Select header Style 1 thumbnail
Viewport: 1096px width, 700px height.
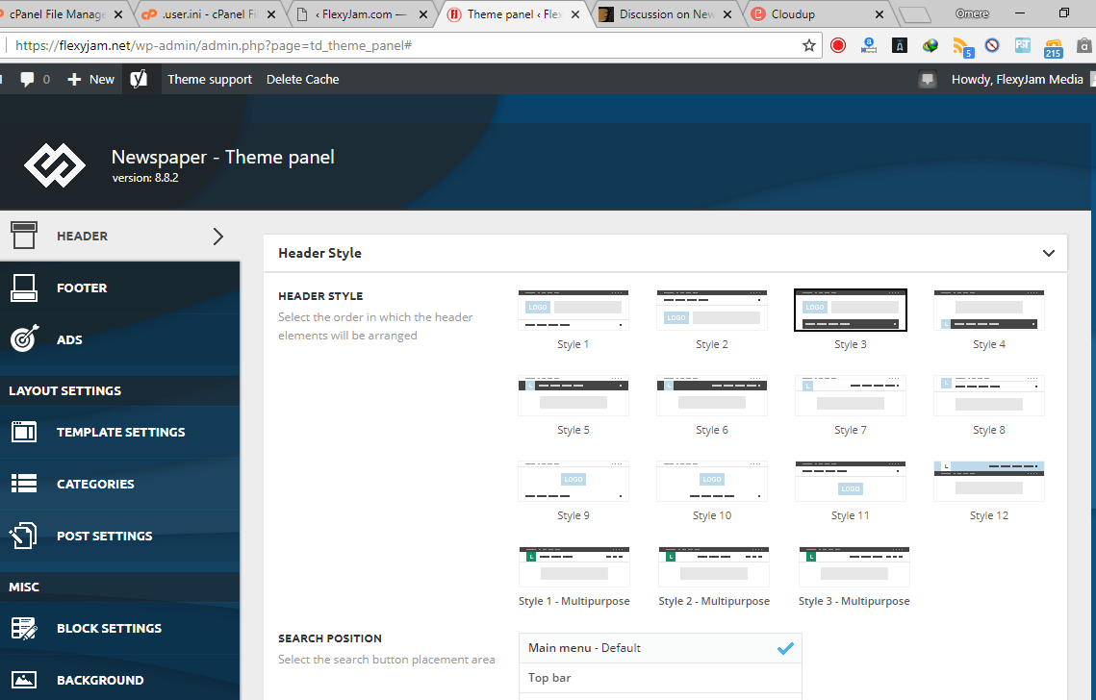point(573,311)
